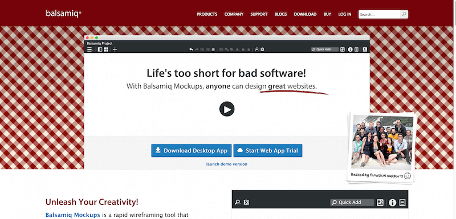This screenshot has width=456, height=219.
Task: Click the lock icon in hero toolbar
Action: 243,49
